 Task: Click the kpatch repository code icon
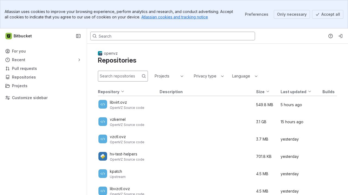tap(103, 174)
